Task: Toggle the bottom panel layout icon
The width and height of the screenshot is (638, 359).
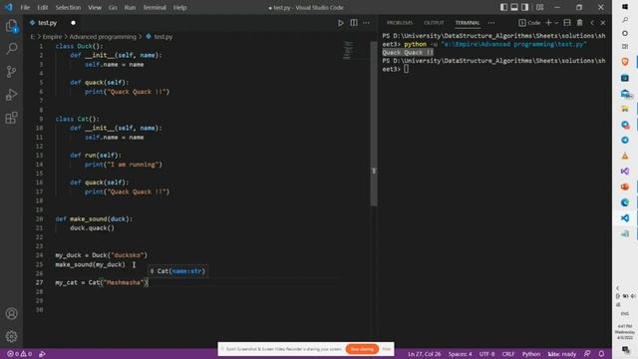Action: point(514,7)
